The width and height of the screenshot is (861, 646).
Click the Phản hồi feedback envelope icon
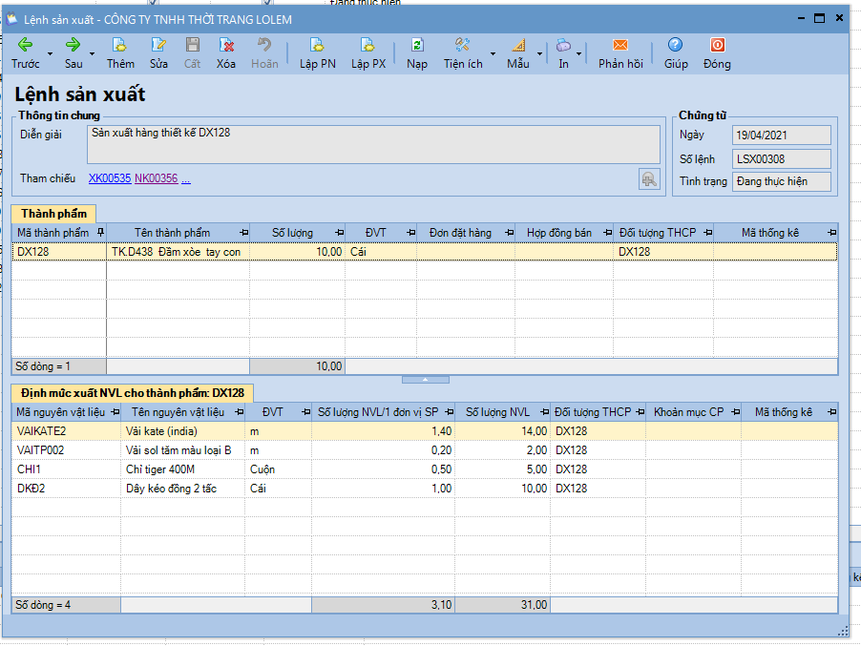(620, 45)
